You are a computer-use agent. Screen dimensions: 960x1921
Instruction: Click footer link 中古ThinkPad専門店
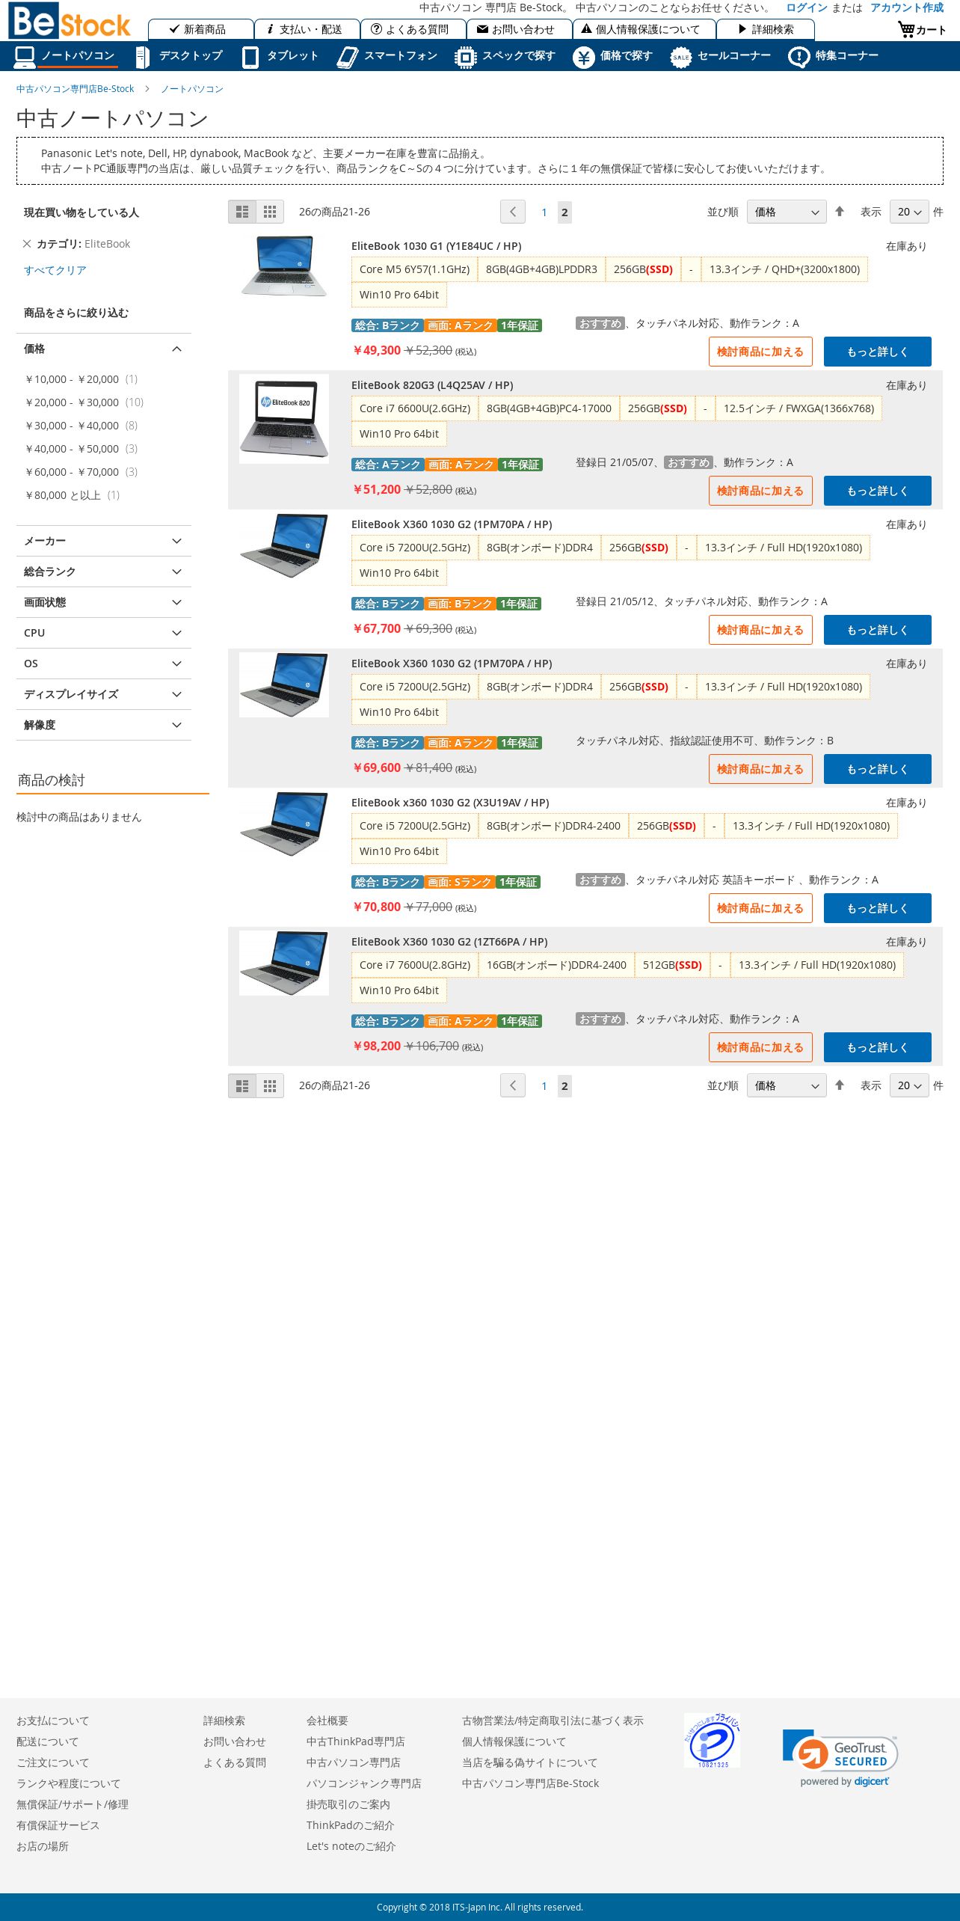click(x=355, y=1741)
